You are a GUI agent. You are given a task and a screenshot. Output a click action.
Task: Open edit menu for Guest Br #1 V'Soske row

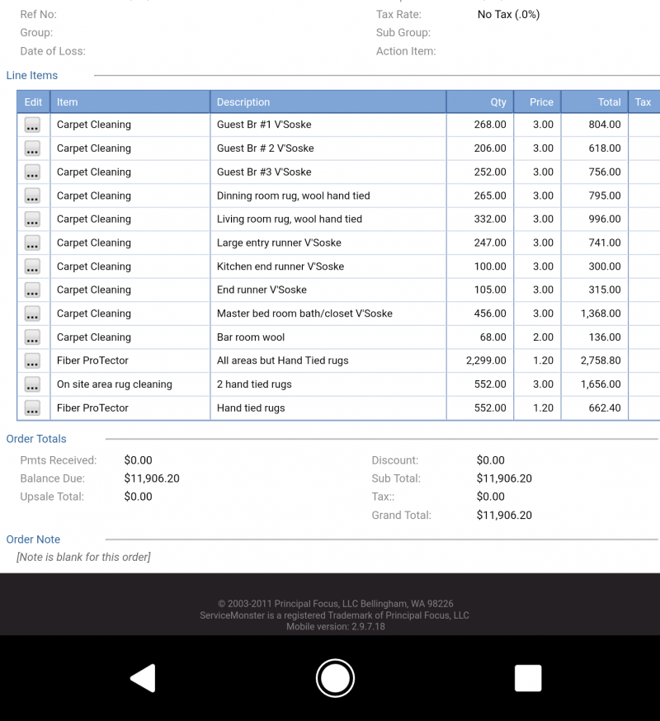32,125
